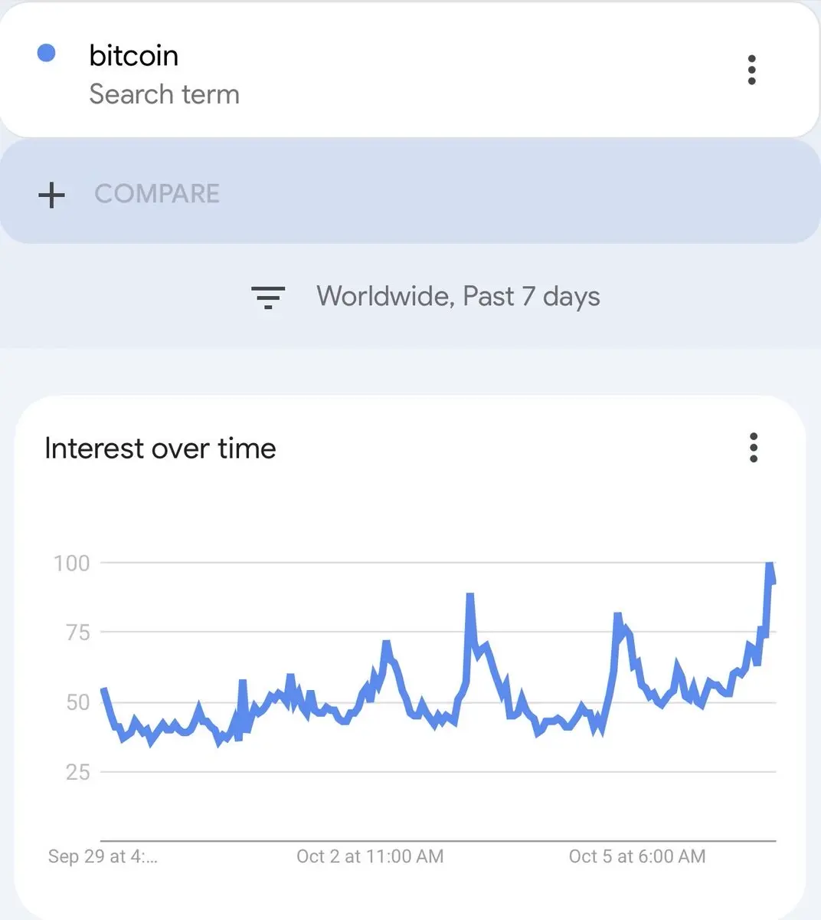Open the bitcoin search term options menu
Viewport: 821px width, 920px height.
click(751, 70)
